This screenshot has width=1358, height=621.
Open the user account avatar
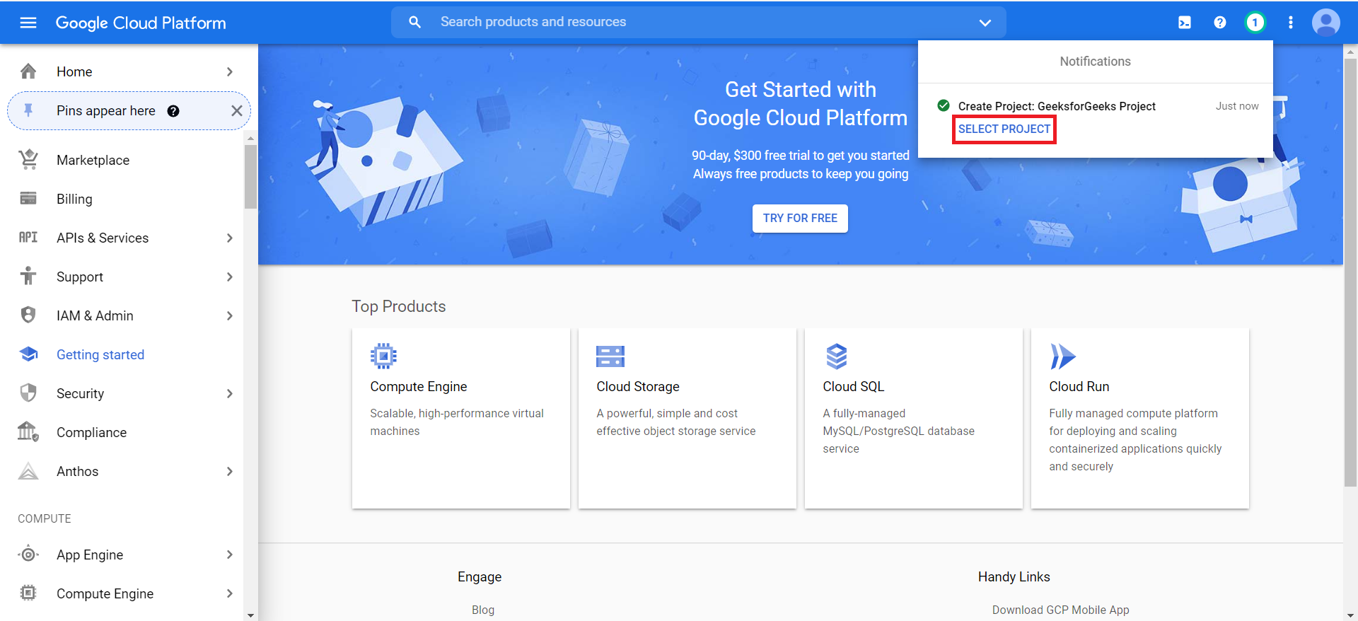1325,23
